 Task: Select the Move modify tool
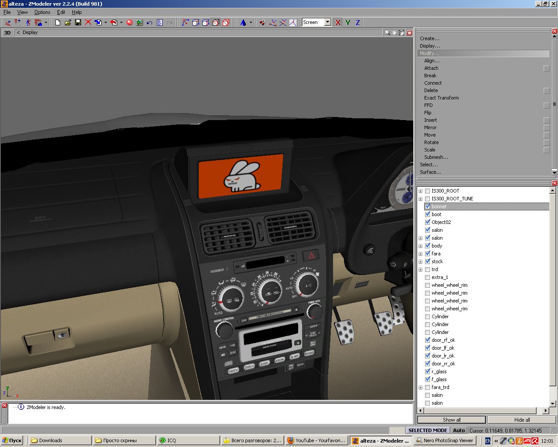pos(430,135)
